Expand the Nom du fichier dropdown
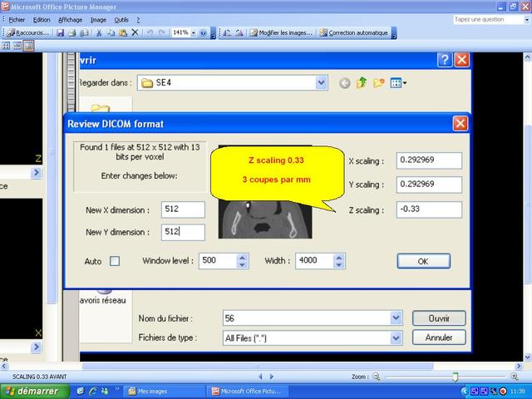The height and width of the screenshot is (399, 532). coord(396,318)
